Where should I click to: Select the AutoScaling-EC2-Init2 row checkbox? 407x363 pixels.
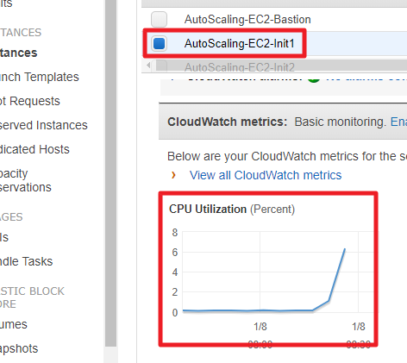[x=161, y=66]
